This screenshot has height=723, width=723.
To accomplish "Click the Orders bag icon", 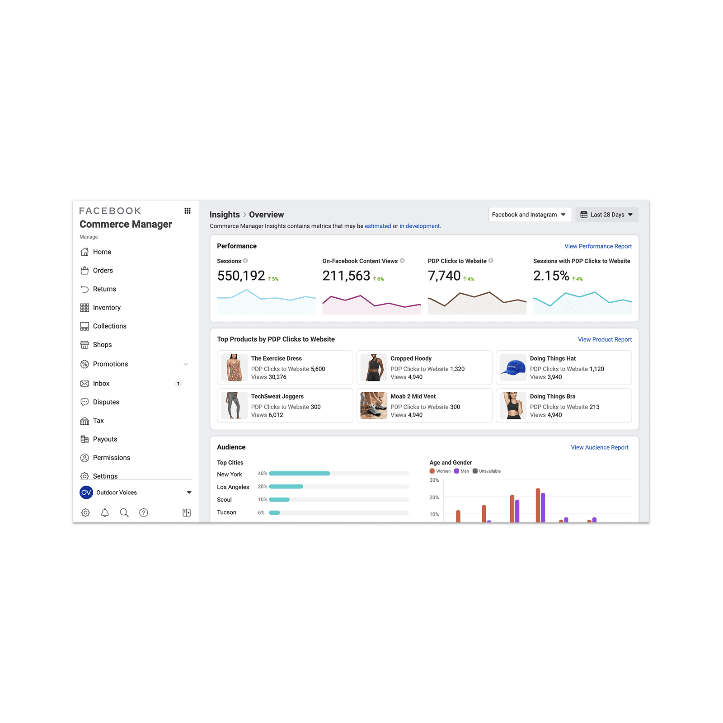I will 85,270.
